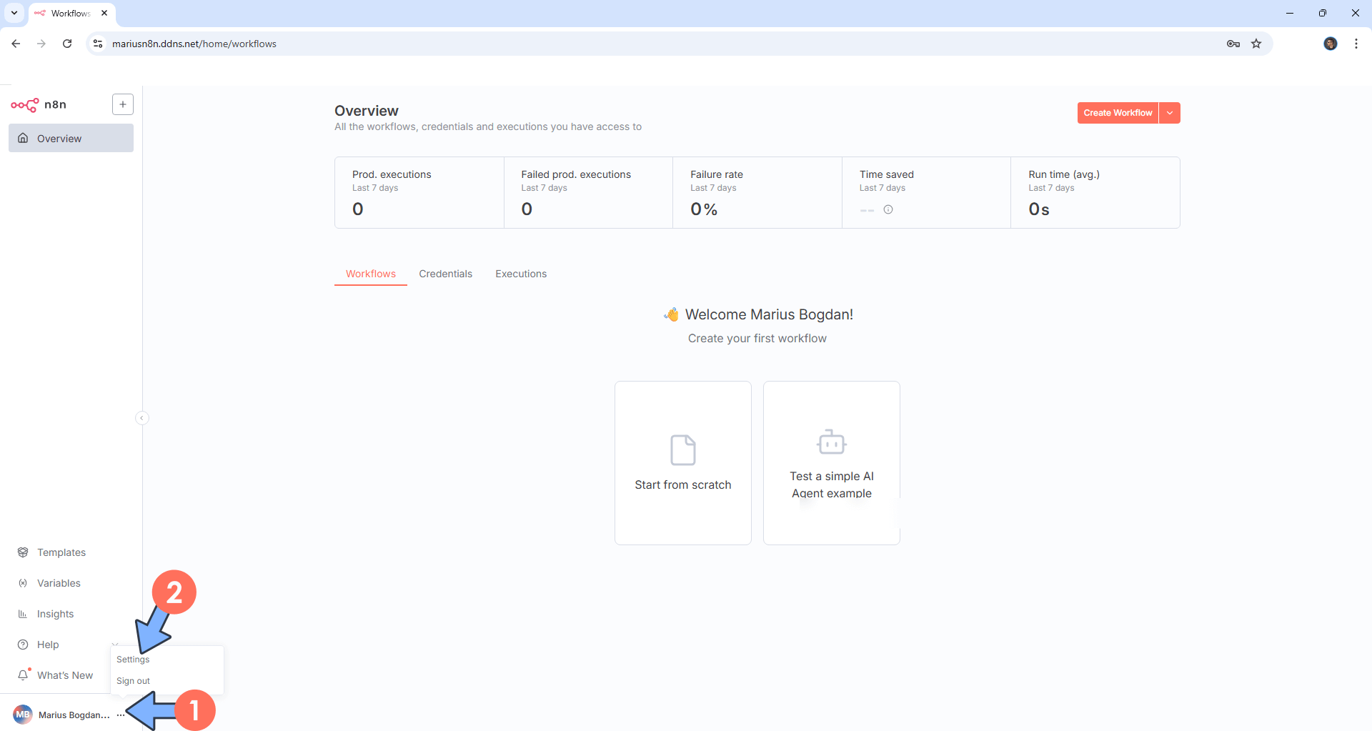Open Templates from the sidebar
1372x731 pixels.
61,552
